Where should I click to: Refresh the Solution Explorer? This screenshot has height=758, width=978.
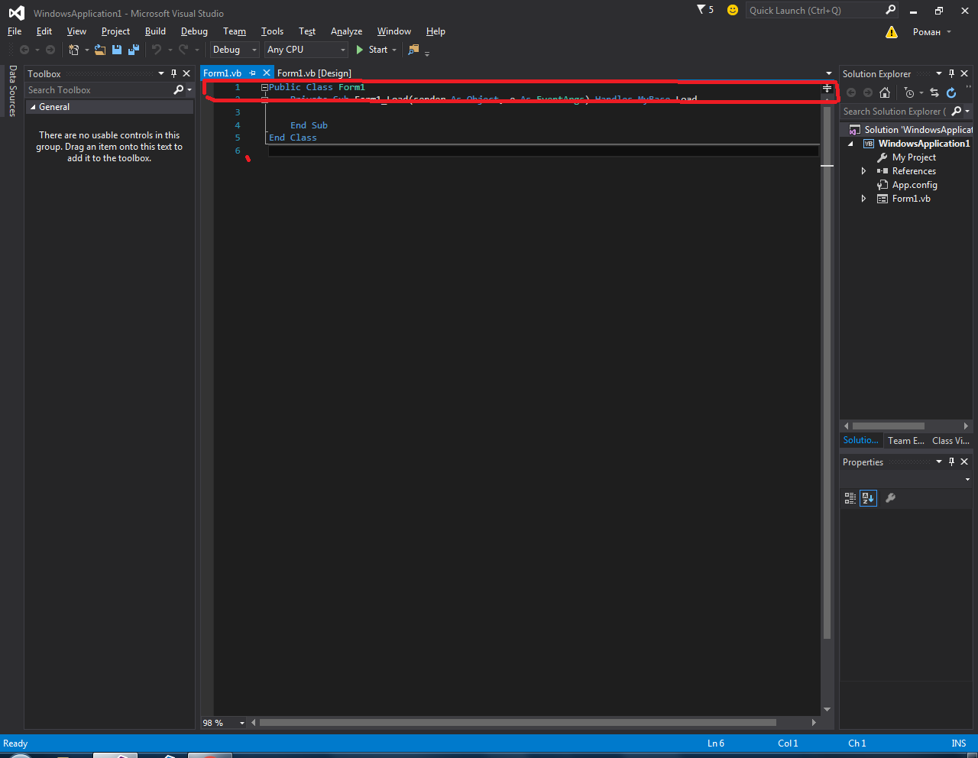click(x=951, y=92)
